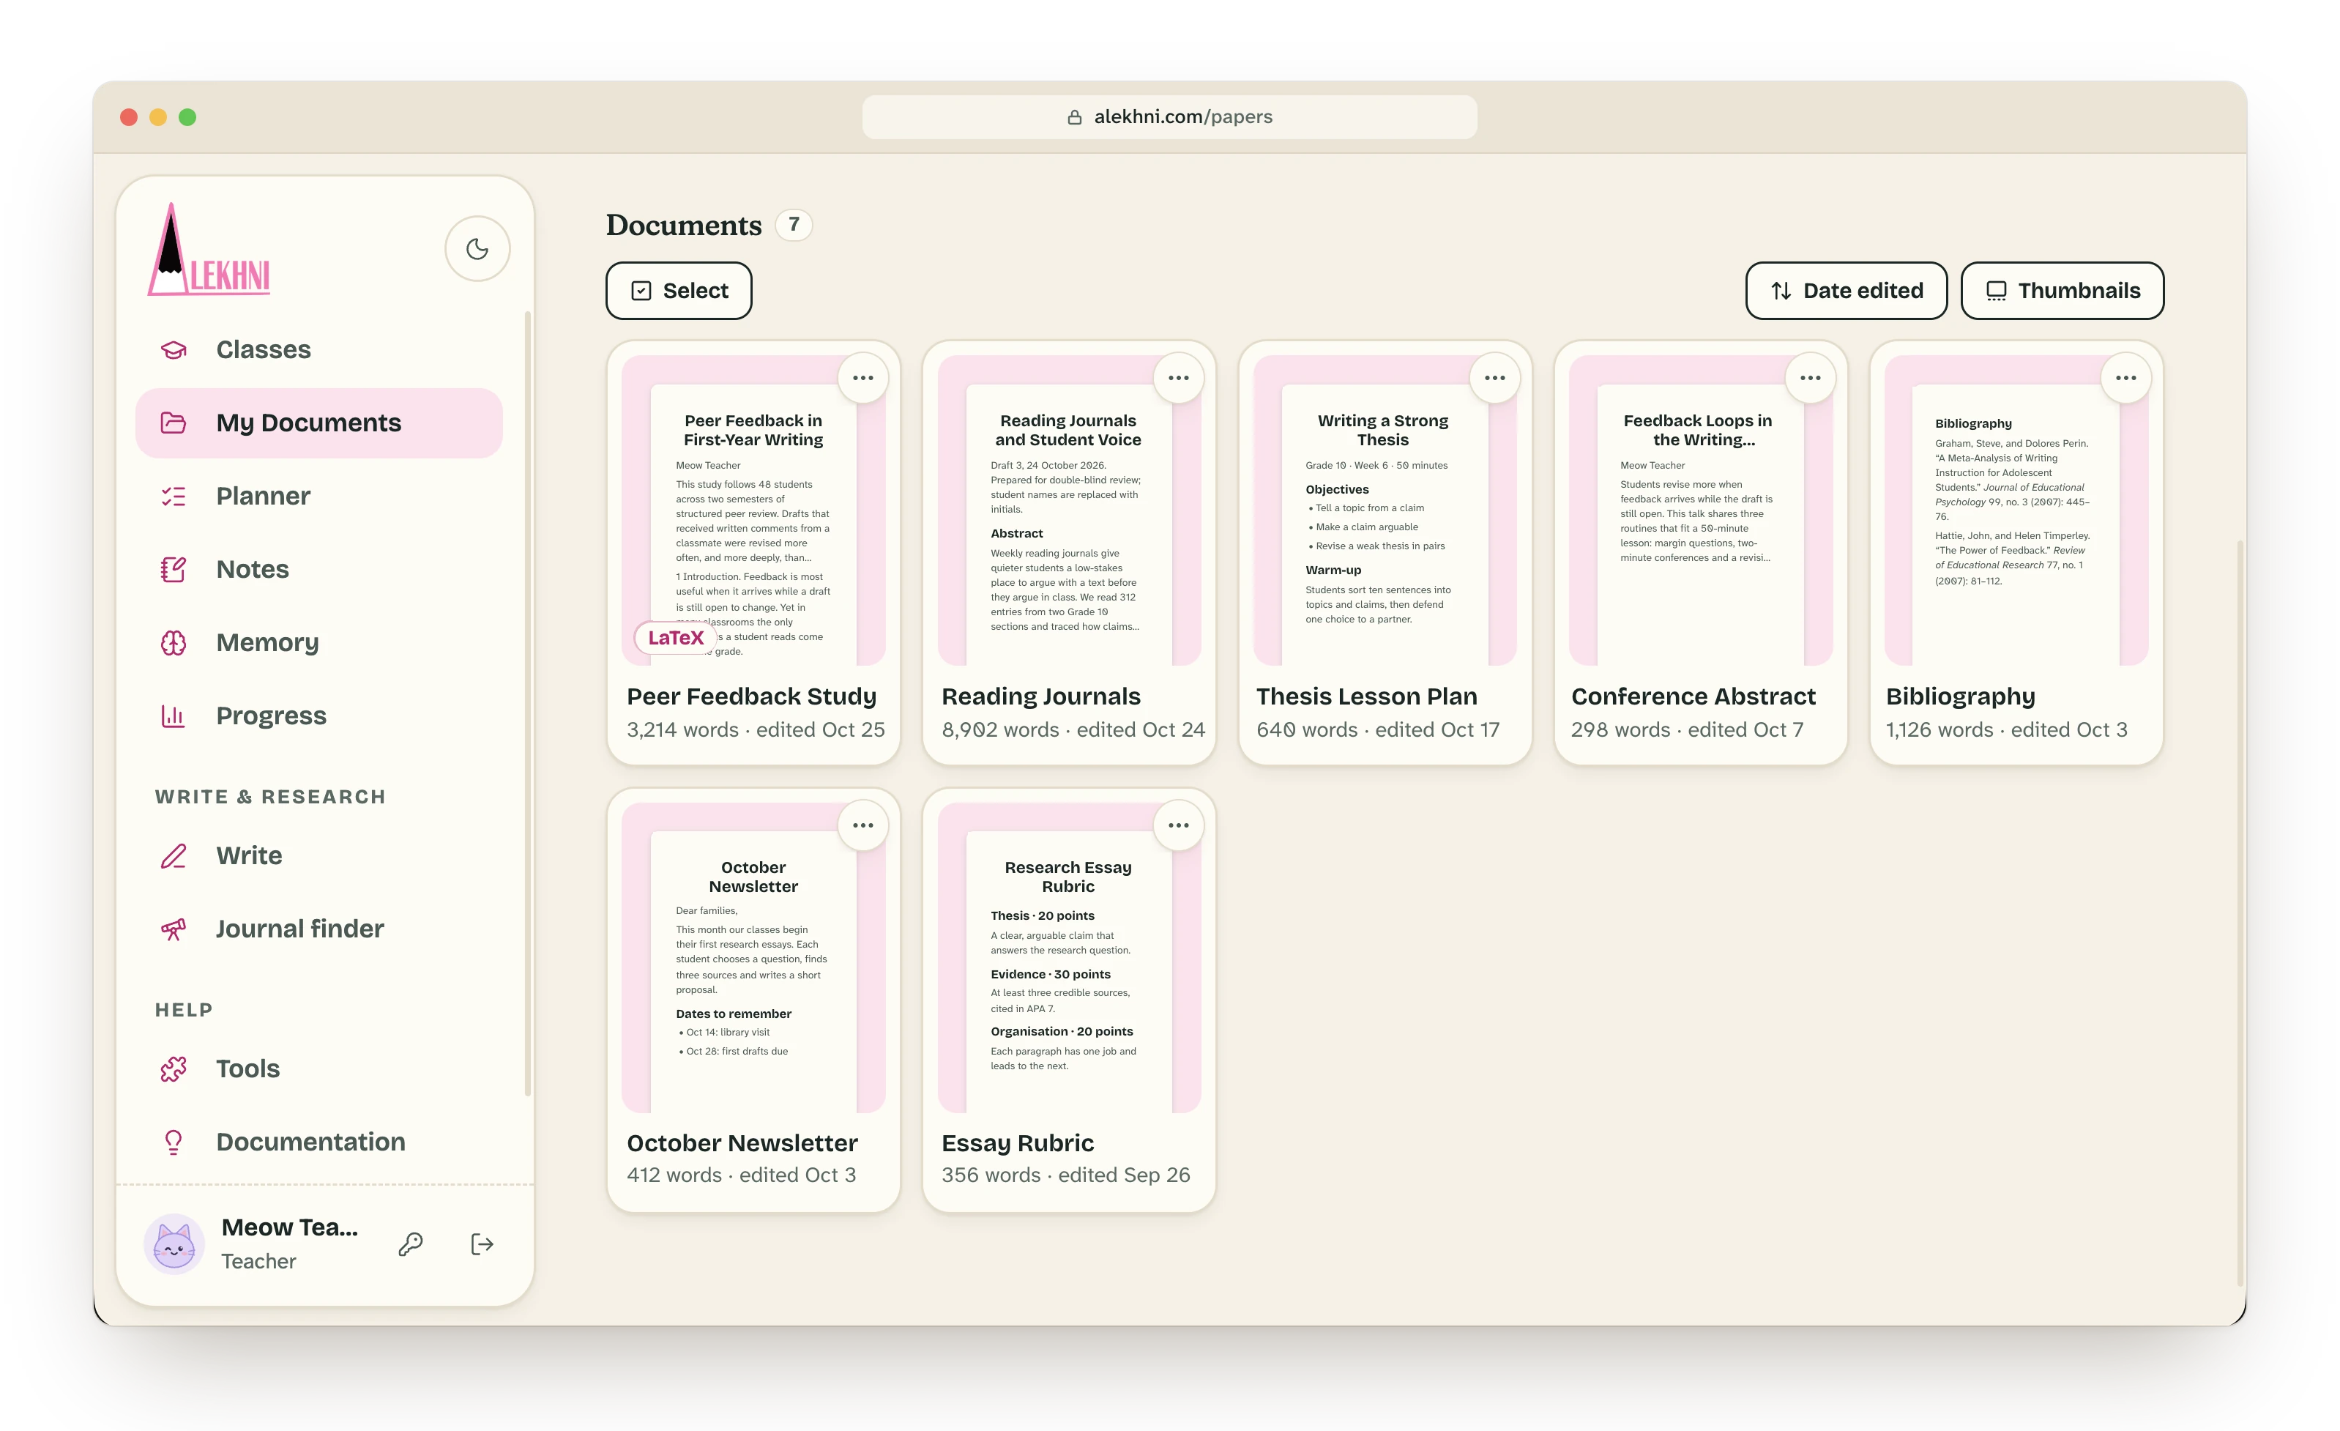The height and width of the screenshot is (1431, 2340).
Task: Enable multi-select with the Select button
Action: 679,291
